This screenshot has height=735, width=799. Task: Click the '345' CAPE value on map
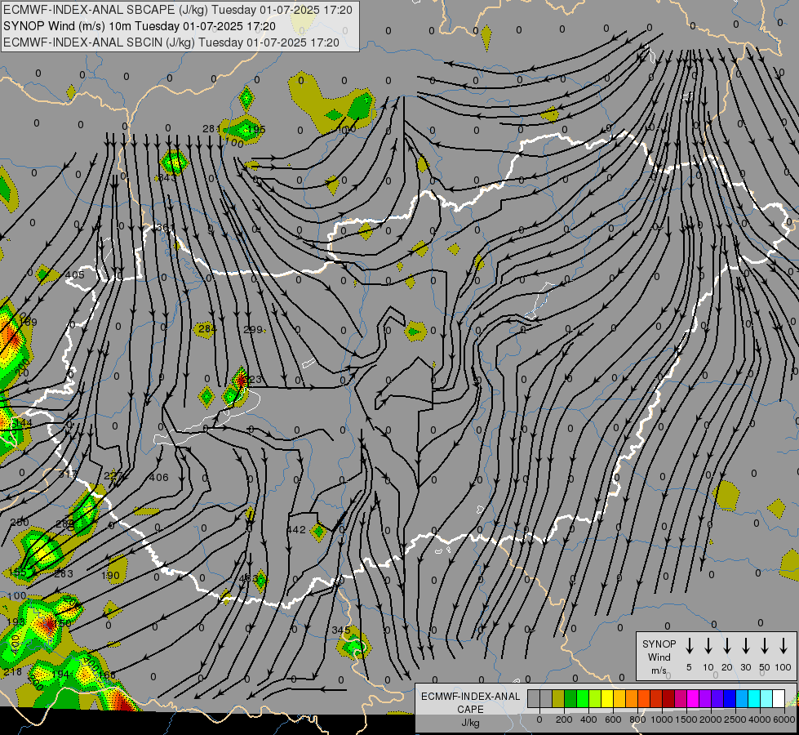point(341,630)
